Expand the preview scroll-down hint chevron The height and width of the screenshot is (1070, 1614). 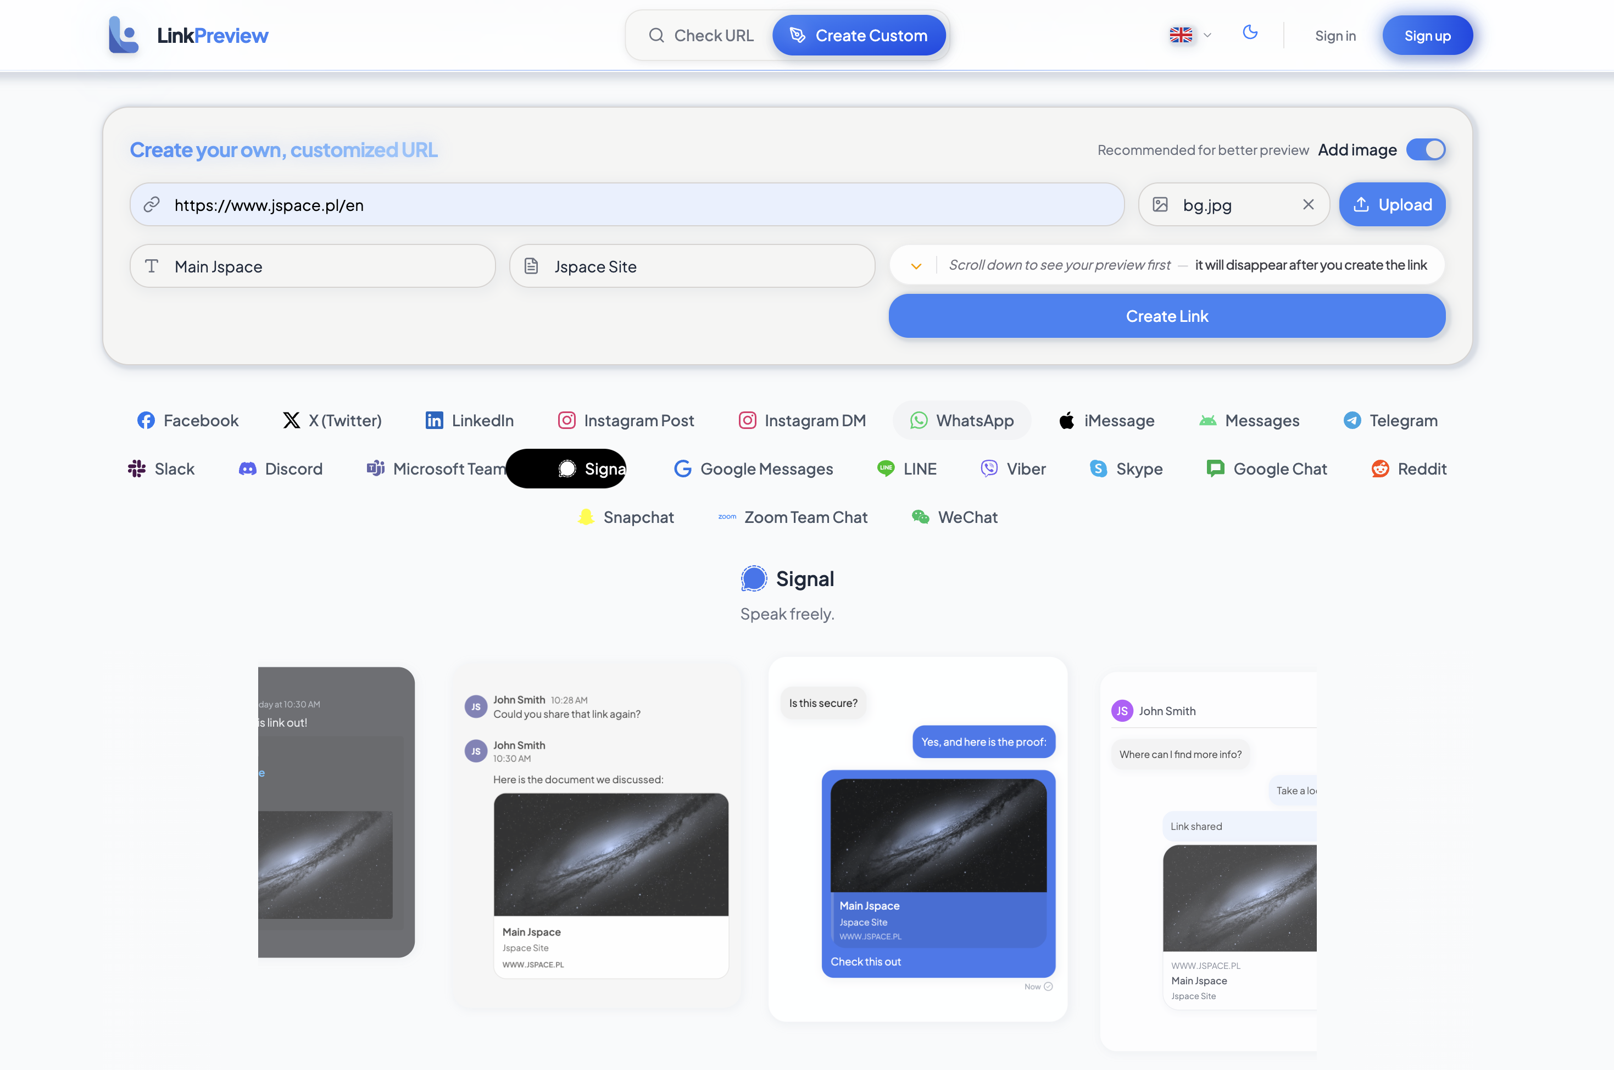click(x=916, y=265)
